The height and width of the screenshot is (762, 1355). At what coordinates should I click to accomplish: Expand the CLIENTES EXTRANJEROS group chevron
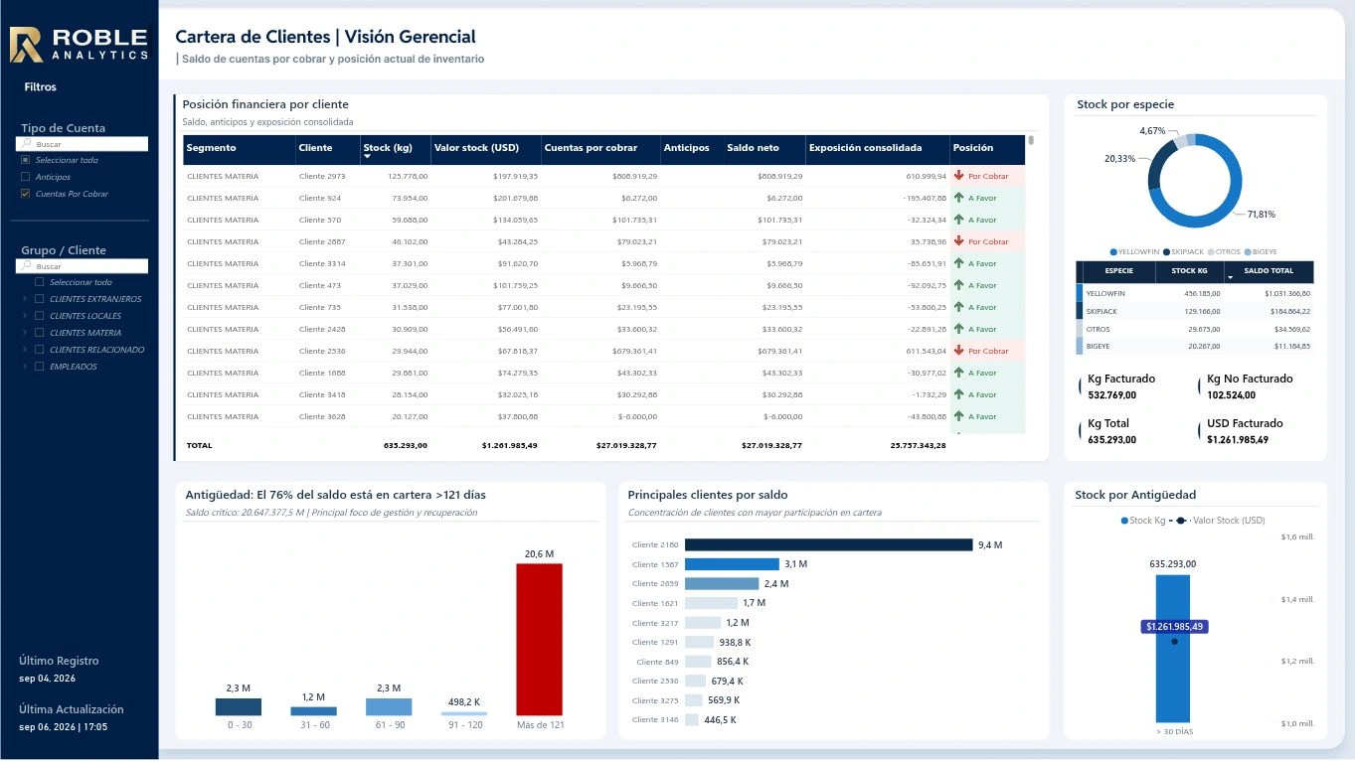[24, 299]
